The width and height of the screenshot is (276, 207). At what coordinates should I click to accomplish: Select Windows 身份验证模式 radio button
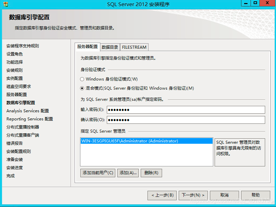pyautogui.click(x=82, y=79)
